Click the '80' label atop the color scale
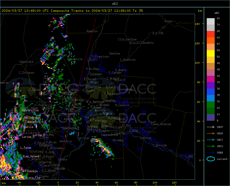Viewport: 230px width, 186px height. point(218,18)
